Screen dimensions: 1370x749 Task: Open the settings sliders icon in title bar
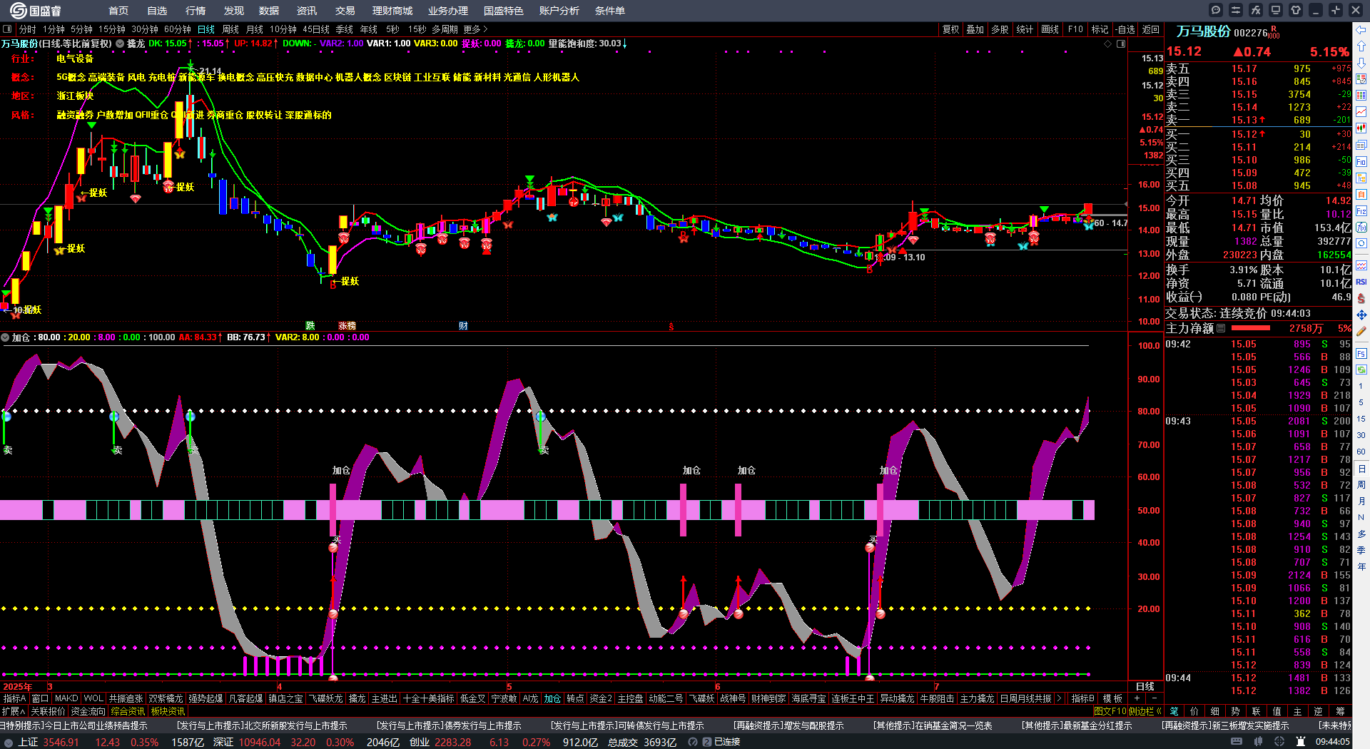click(1236, 10)
